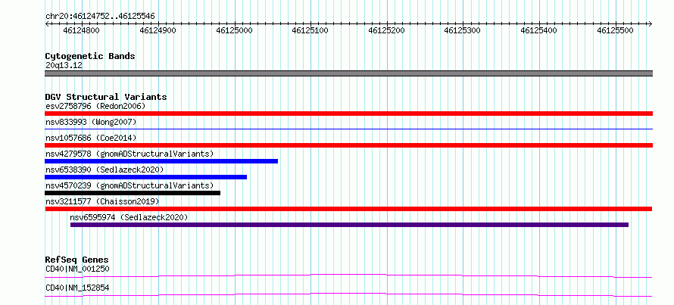The width and height of the screenshot is (674, 305).
Task: Click ruler position 46125000
Action: click(234, 30)
